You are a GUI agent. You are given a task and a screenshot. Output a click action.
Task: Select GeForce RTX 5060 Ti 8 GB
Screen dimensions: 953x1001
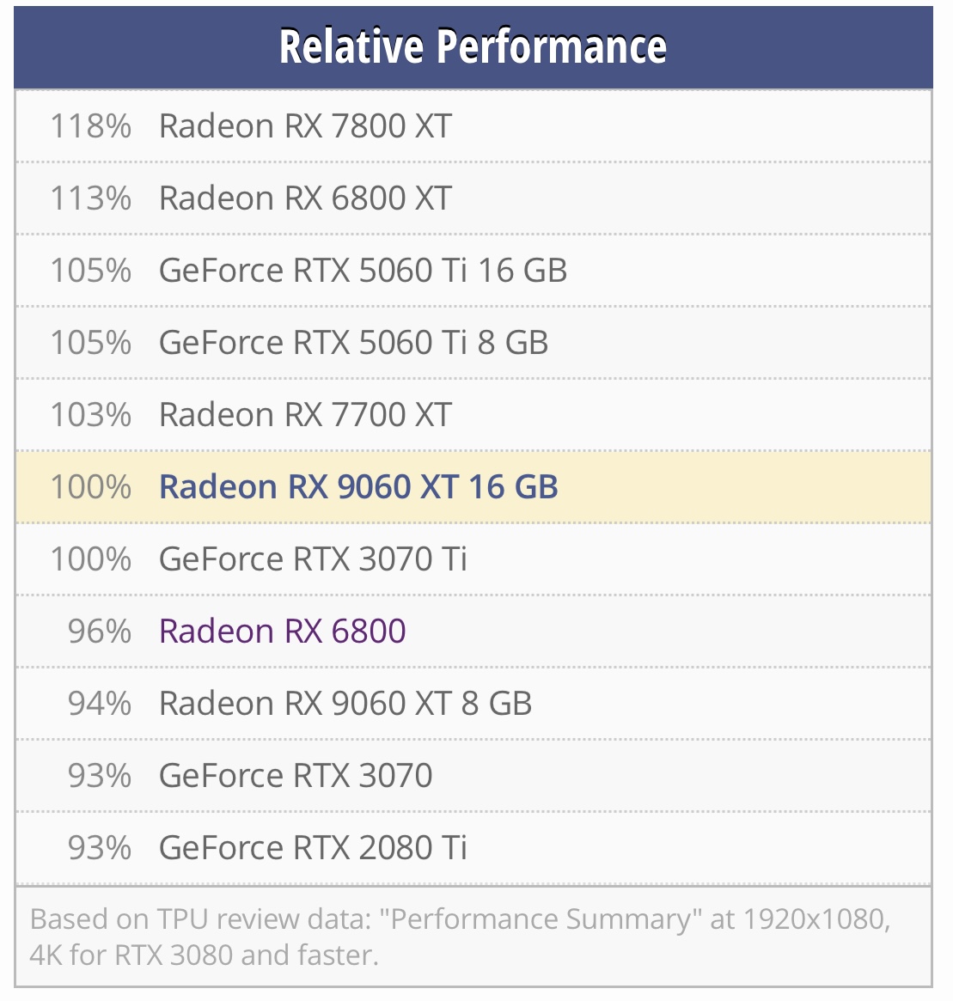coord(353,343)
